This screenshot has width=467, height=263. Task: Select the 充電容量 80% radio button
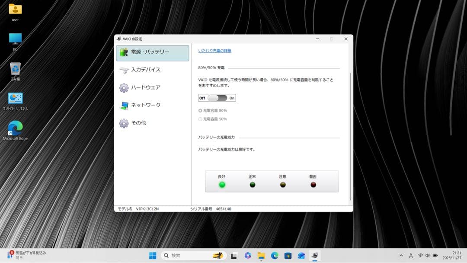tap(200, 110)
